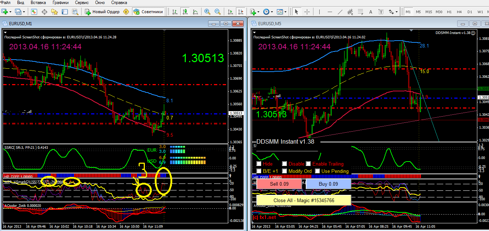Switch to H1 timeframe
Viewport: 489px width, 231px height.
click(449, 12)
